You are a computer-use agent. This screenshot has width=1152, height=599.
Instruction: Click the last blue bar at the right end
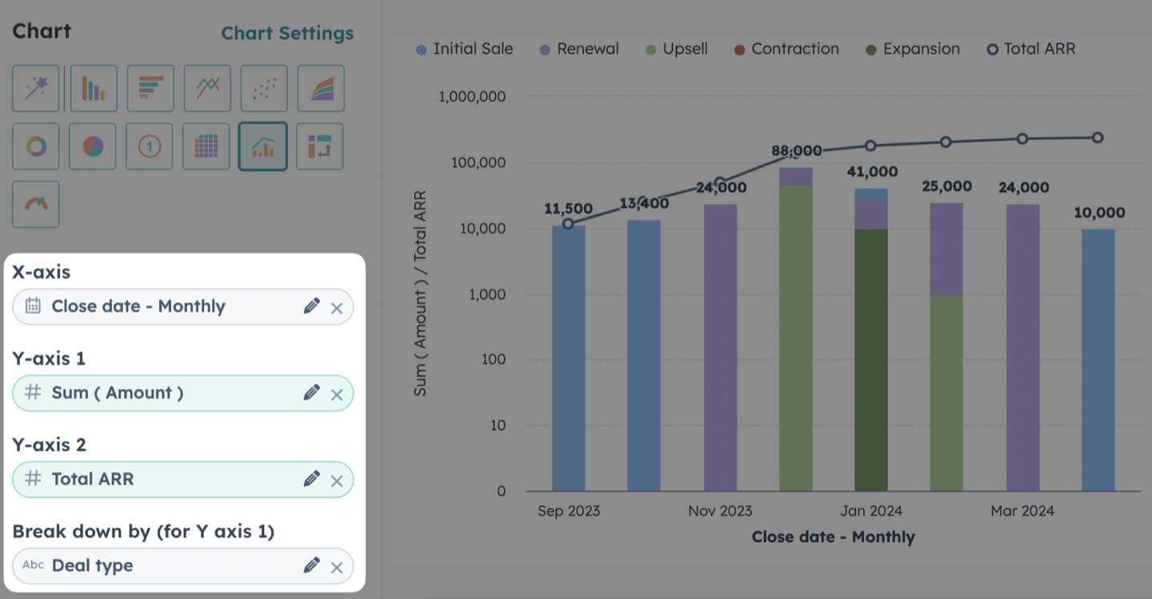click(1098, 361)
